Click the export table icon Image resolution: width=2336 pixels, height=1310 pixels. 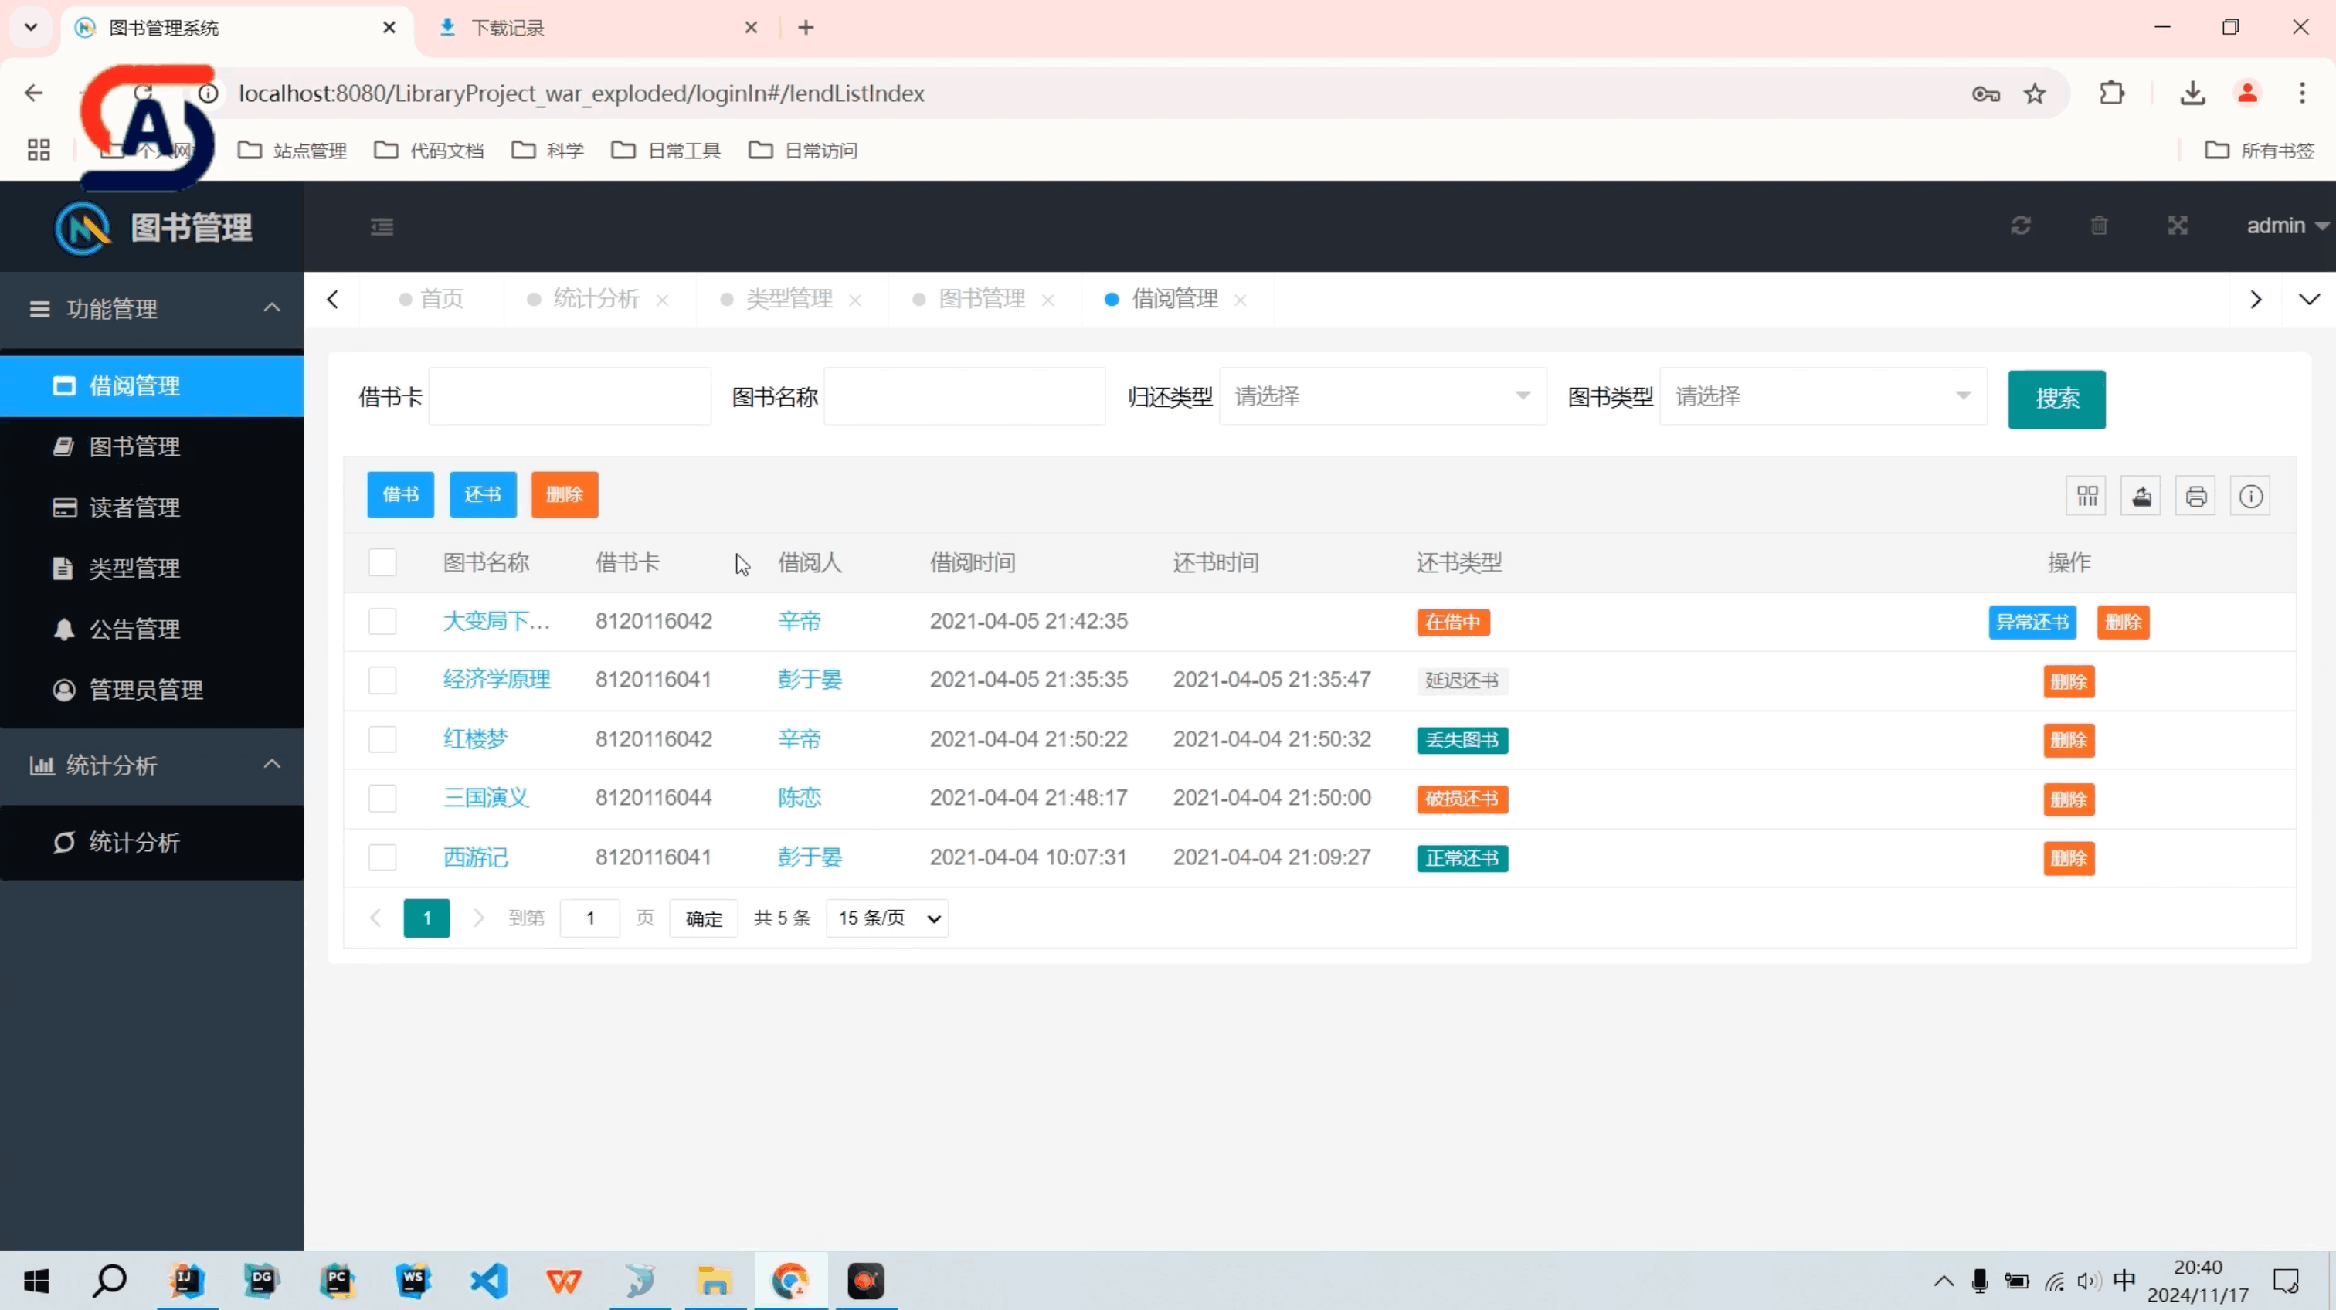pyautogui.click(x=2141, y=496)
